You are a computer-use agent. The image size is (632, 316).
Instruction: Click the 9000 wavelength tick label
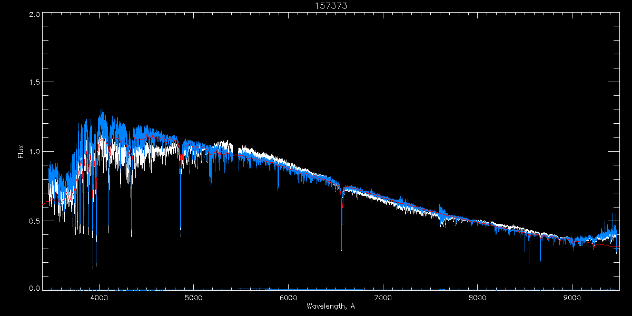[x=572, y=298]
